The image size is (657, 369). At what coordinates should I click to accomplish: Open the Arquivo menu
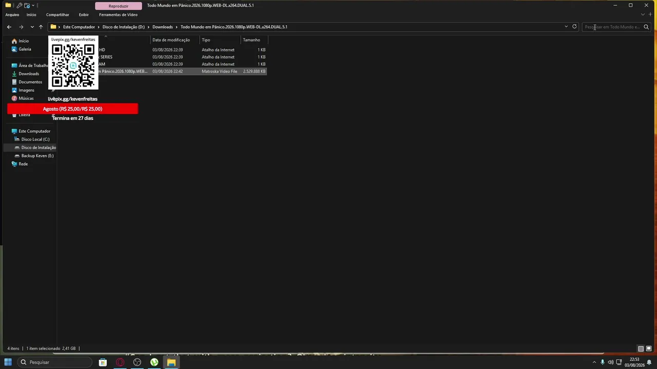12,14
